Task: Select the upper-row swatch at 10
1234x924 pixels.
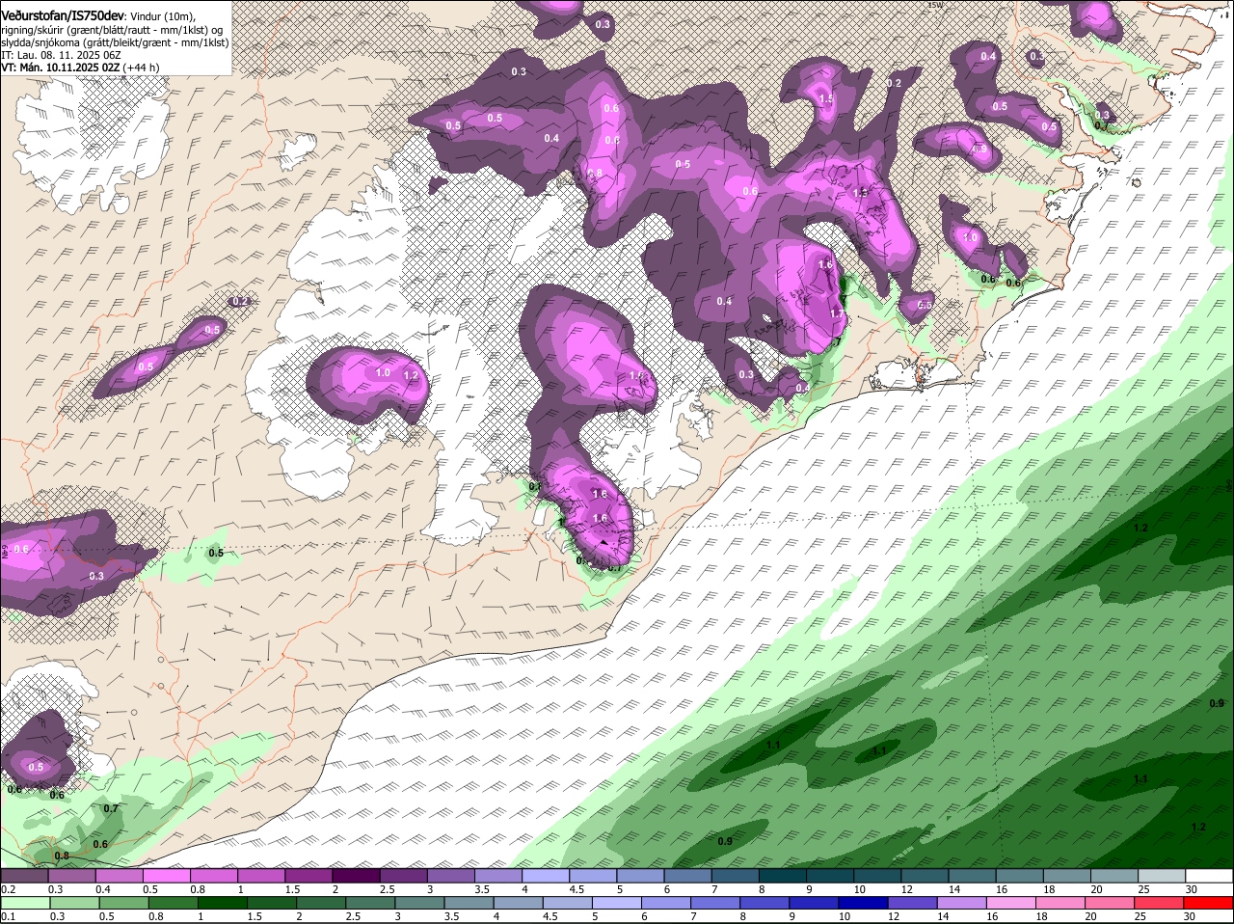Action: (878, 876)
